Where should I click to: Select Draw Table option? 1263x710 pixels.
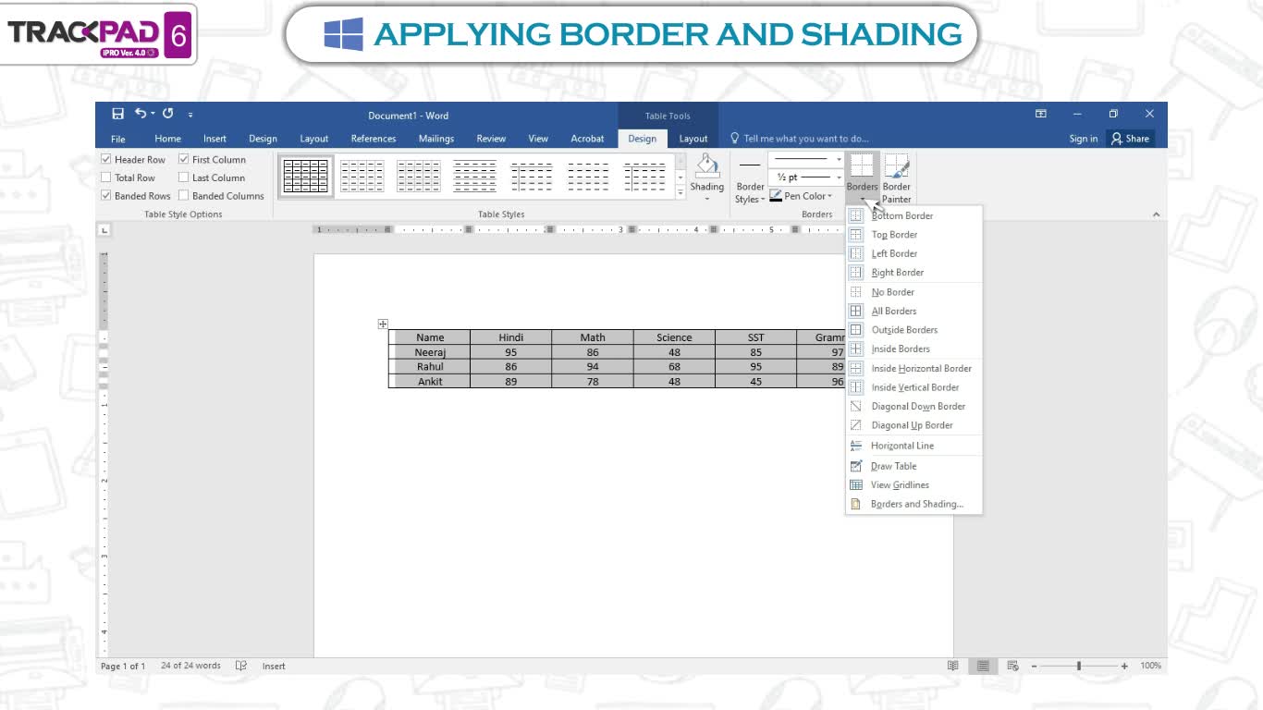[x=914, y=466]
